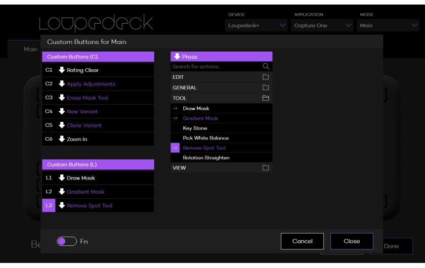This screenshot has width=425, height=268.
Task: Click the press arrow icon in the L1 row
Action: click(62, 178)
